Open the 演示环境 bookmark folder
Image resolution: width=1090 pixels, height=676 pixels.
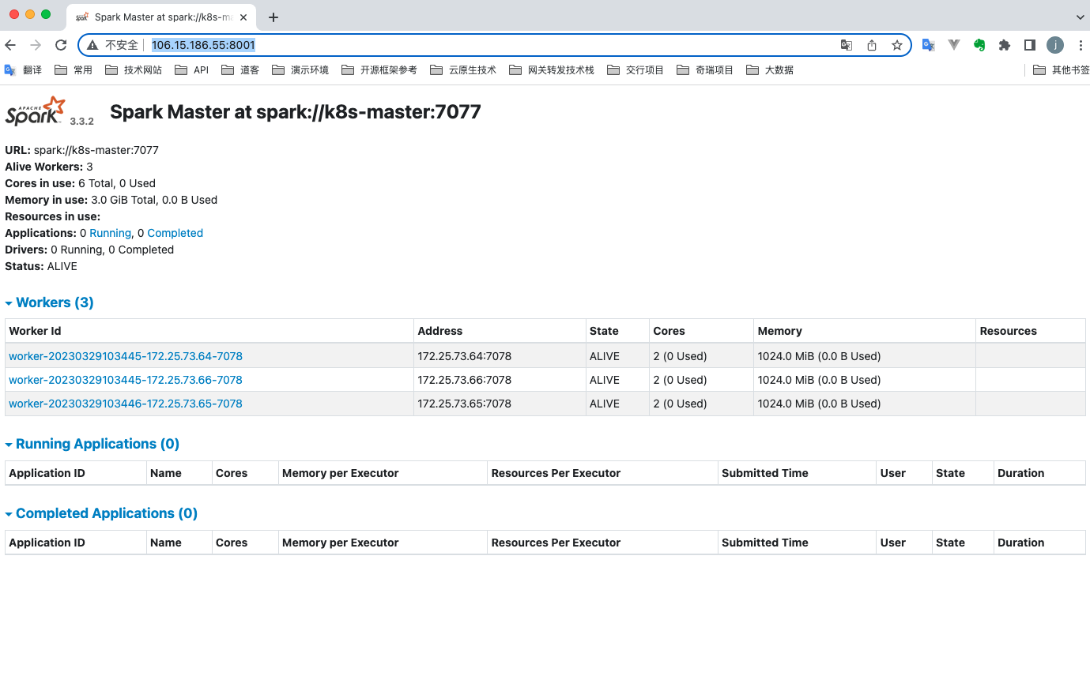click(x=300, y=70)
